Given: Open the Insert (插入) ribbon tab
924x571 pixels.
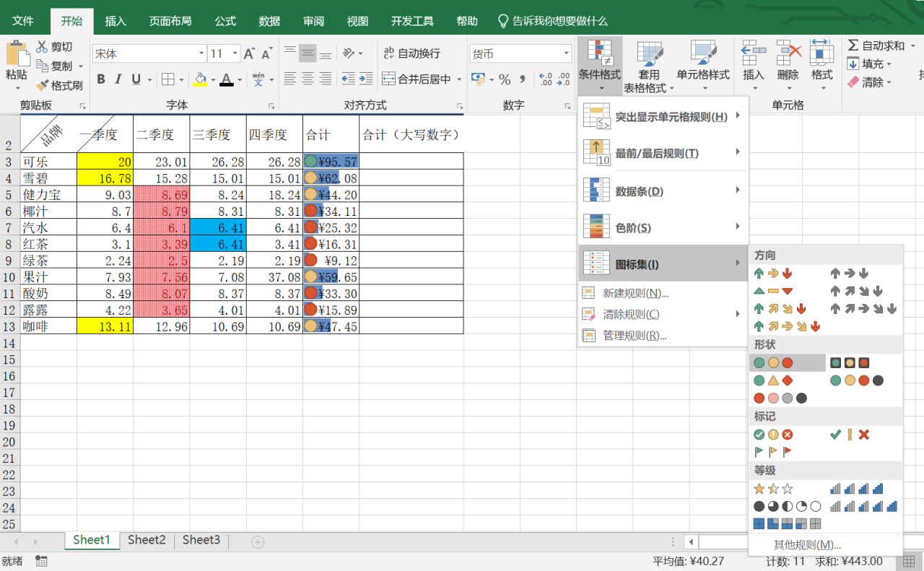Looking at the screenshot, I should pyautogui.click(x=115, y=21).
